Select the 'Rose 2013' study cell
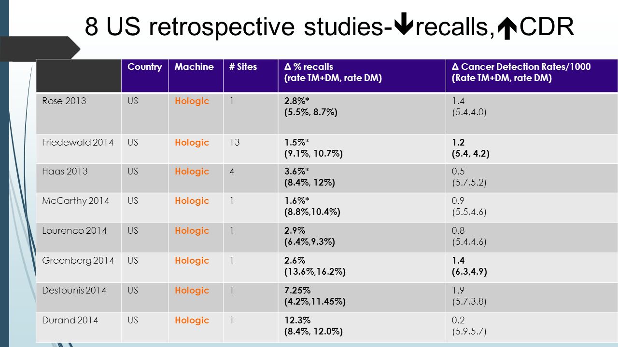 (x=79, y=114)
